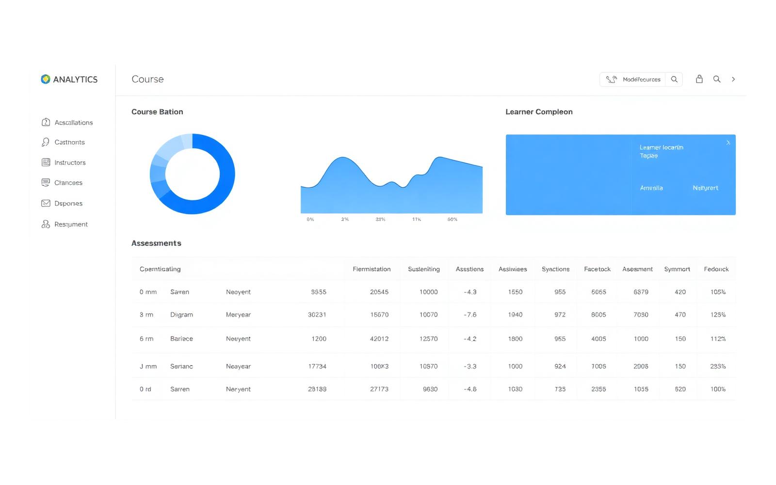Click the Instructors sidebar icon
The height and width of the screenshot is (485, 776).
[x=46, y=162]
